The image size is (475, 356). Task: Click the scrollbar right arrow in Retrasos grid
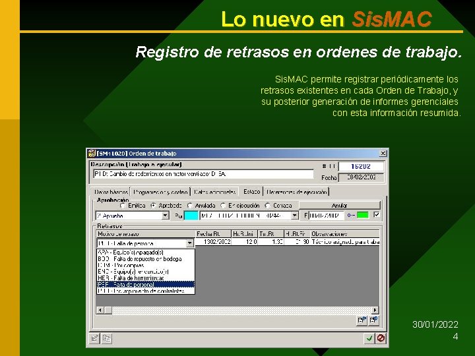coord(375,310)
